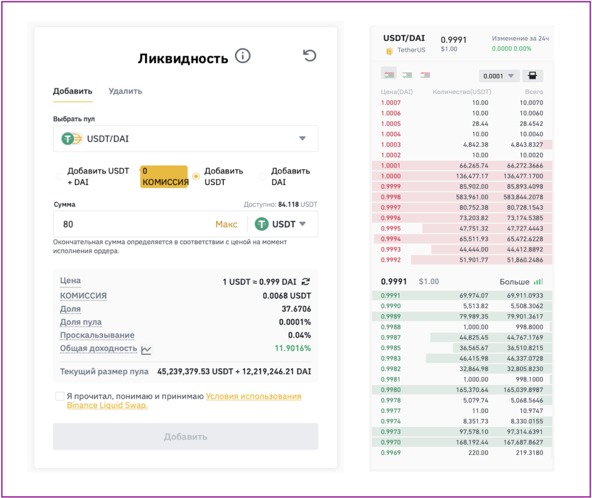Open the USDT/DAI pool selector dropdown

185,138
